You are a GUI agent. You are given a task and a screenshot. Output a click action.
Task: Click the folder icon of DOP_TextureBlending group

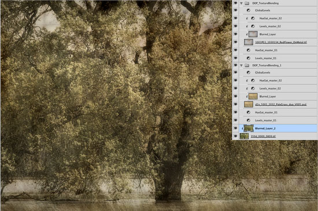pyautogui.click(x=247, y=3)
